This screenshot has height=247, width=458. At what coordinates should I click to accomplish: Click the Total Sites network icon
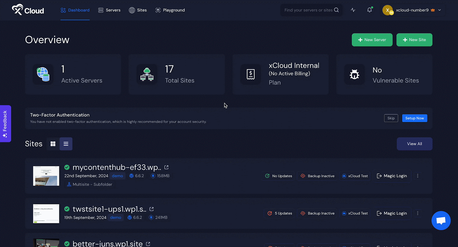(x=147, y=74)
